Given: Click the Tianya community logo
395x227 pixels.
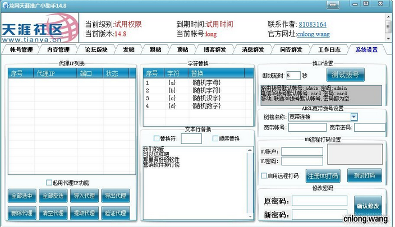Looking at the screenshot, I should coord(40,27).
